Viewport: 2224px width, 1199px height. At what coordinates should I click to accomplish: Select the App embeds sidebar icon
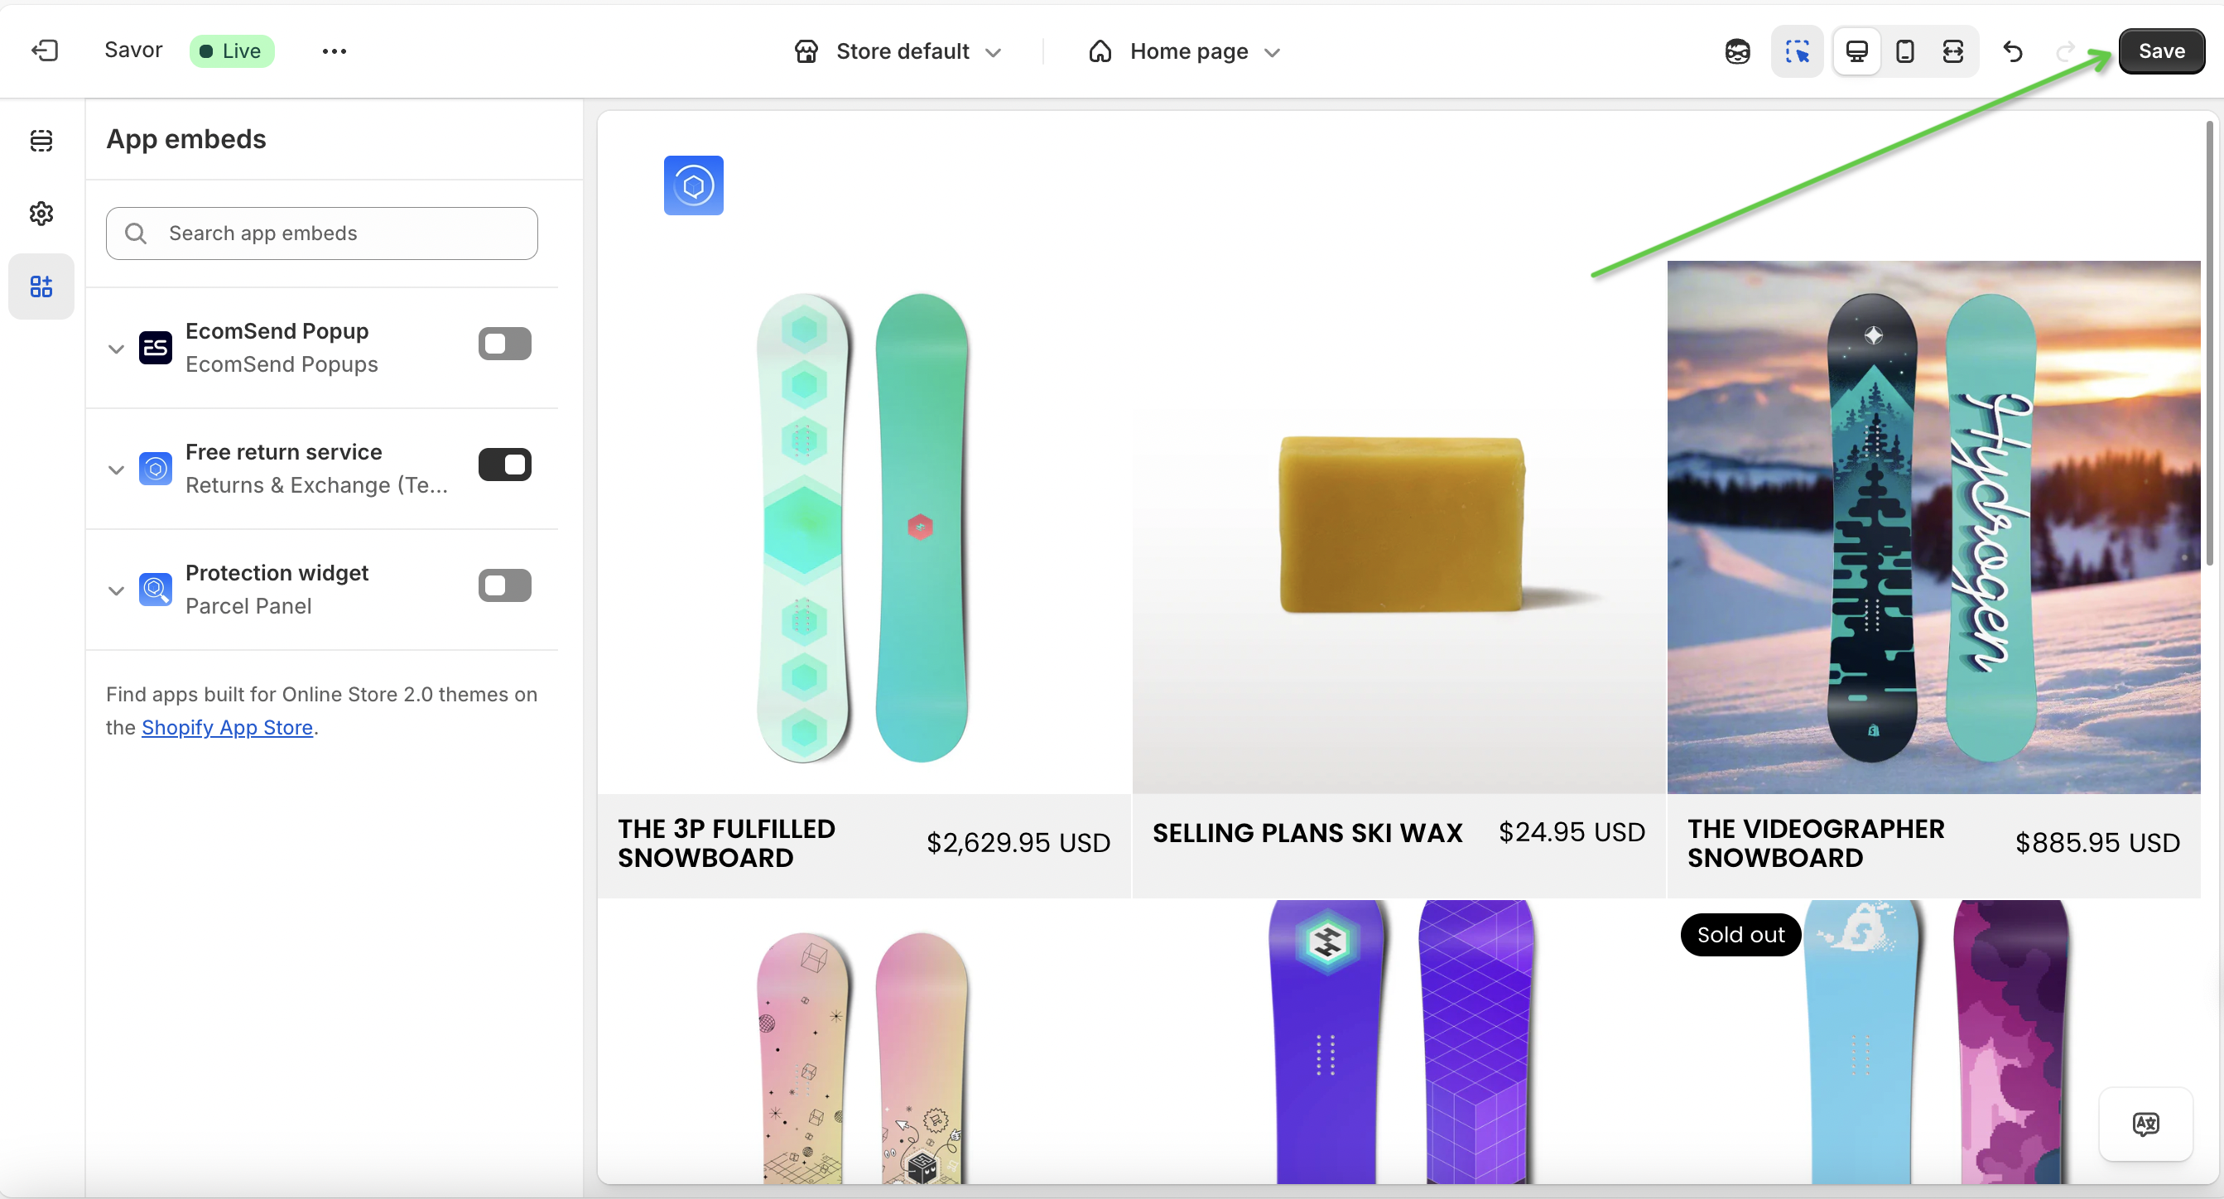point(41,286)
